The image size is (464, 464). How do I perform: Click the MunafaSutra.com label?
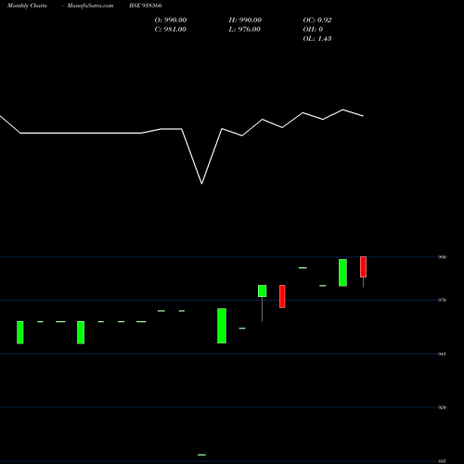[90, 6]
